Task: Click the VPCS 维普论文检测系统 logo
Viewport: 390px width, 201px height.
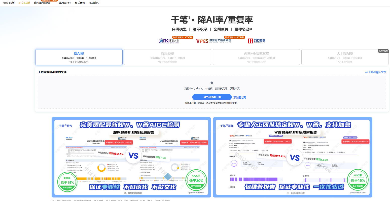Action: coord(214,41)
